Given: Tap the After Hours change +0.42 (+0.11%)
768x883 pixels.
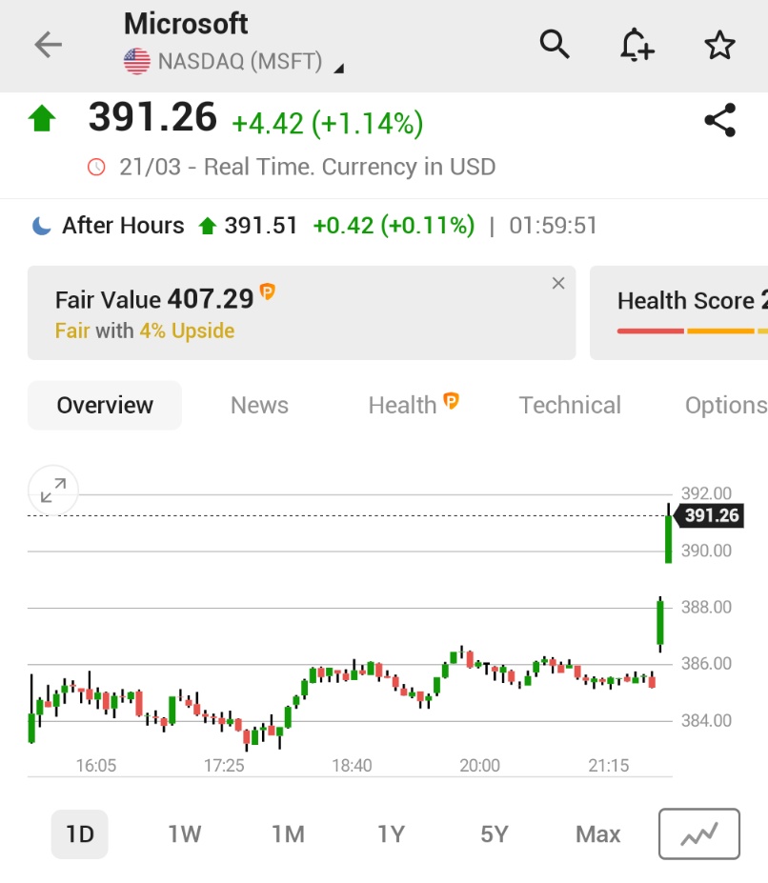Looking at the screenshot, I should click(394, 225).
